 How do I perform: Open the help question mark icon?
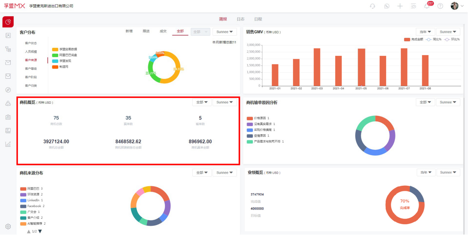440,6
